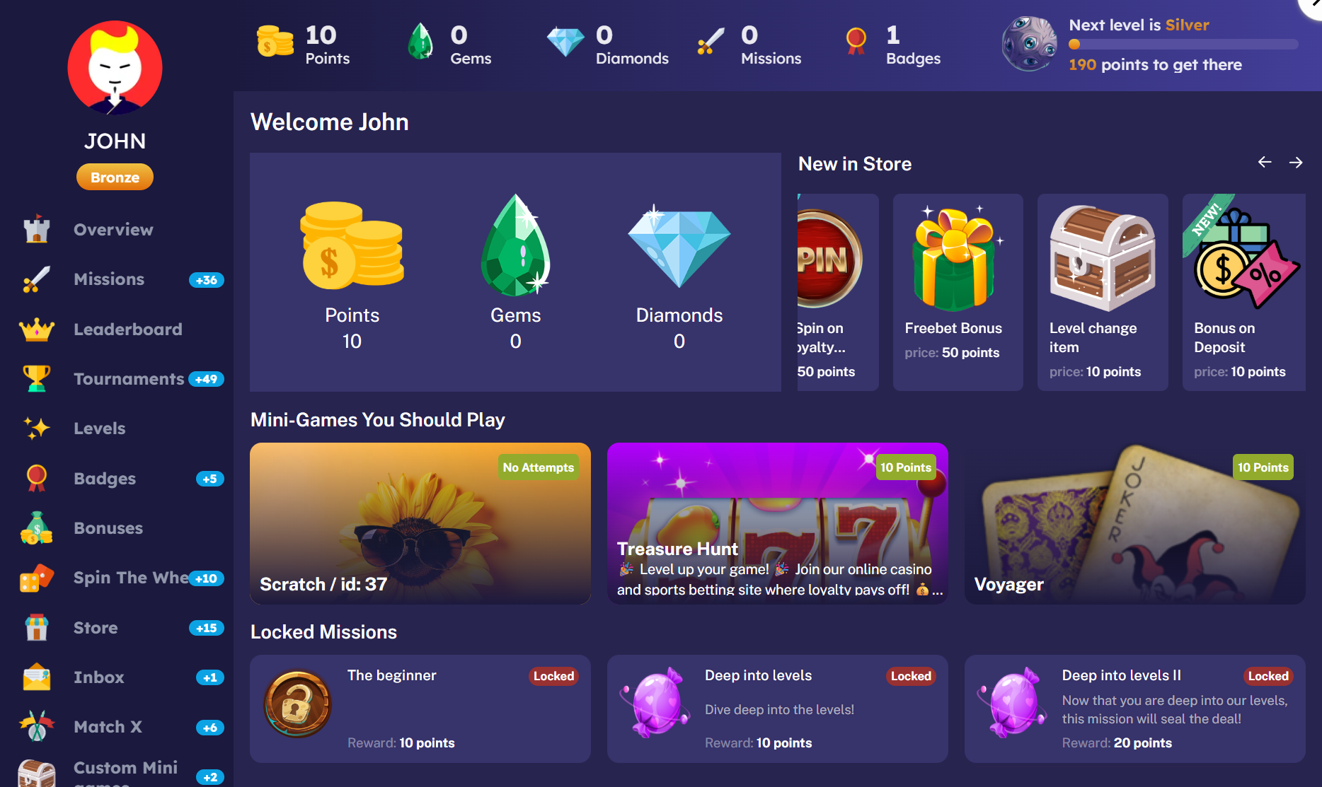This screenshot has height=787, width=1322.
Task: Click the Spin The Wheel dice icon
Action: (x=37, y=578)
